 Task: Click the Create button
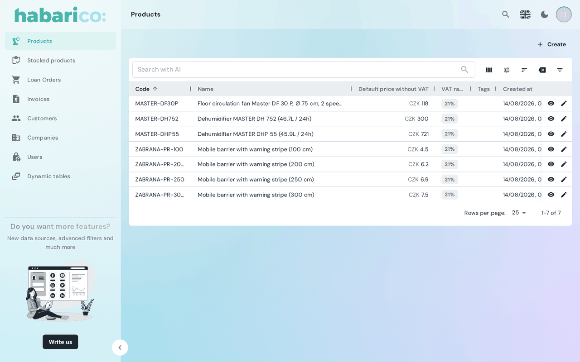click(x=551, y=44)
